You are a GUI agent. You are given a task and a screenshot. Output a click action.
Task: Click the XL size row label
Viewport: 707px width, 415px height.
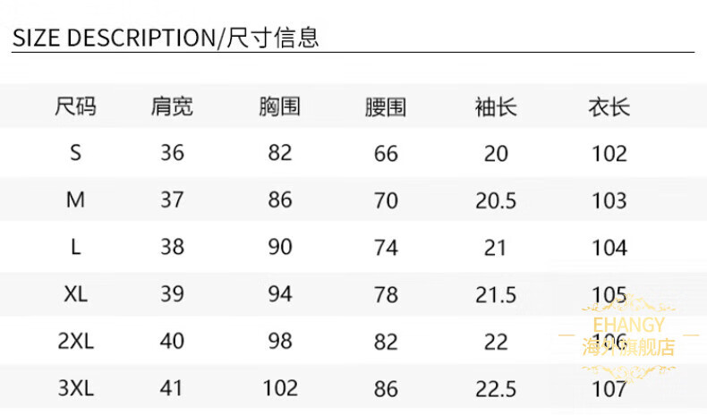[x=75, y=294]
